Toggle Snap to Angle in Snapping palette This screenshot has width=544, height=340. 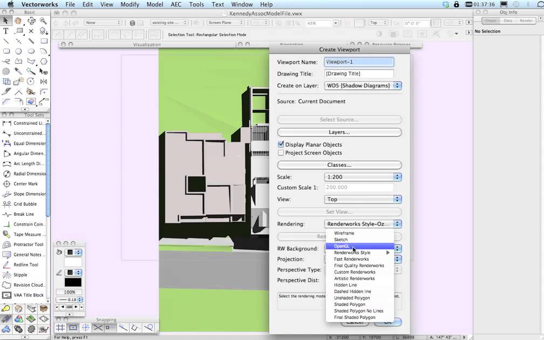point(85,328)
